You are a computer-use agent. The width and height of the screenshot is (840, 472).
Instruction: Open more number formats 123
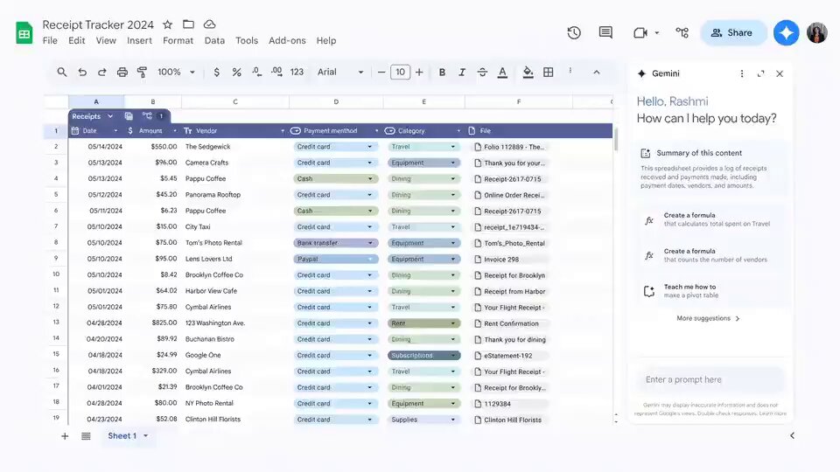[x=297, y=73]
